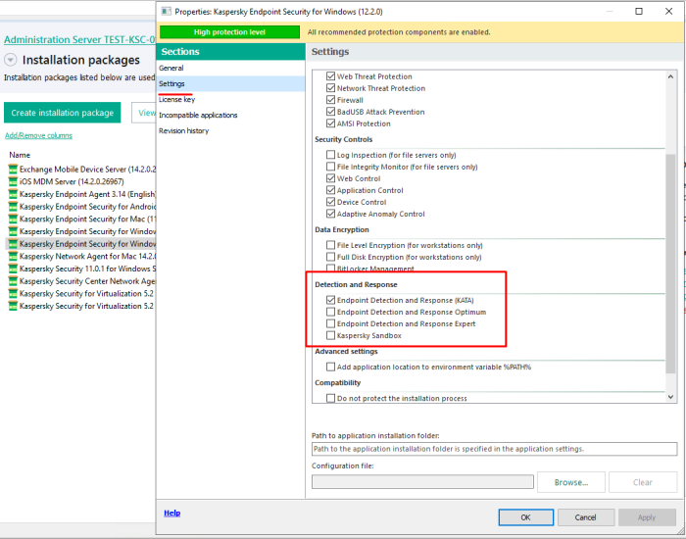
Task: Select Exchange Mobile Device Server row
Action: coord(81,170)
